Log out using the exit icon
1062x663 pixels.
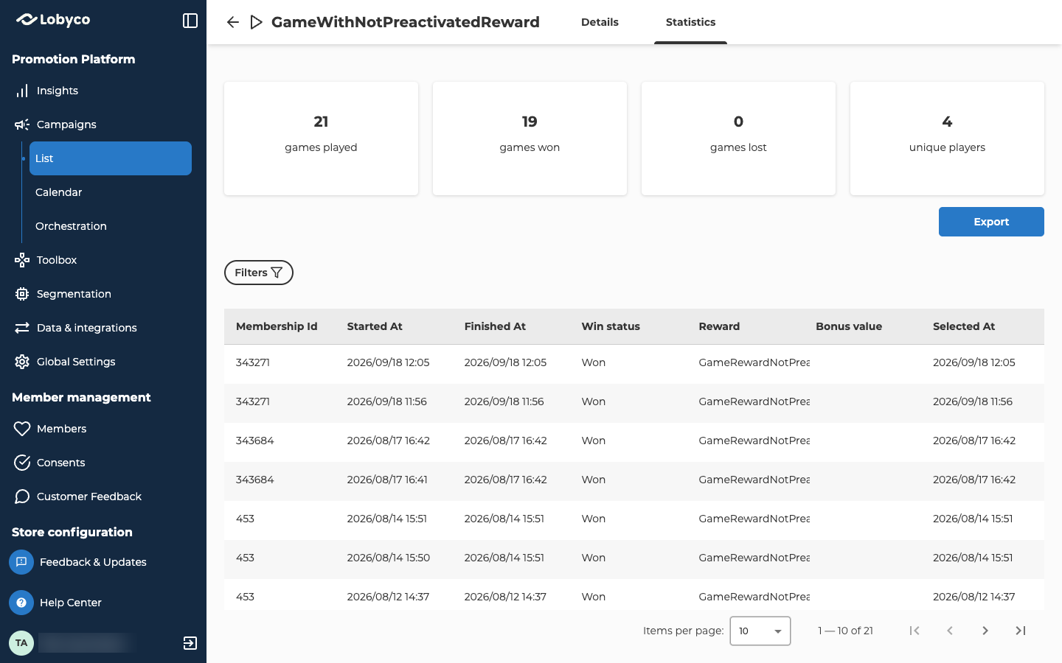[x=190, y=643]
